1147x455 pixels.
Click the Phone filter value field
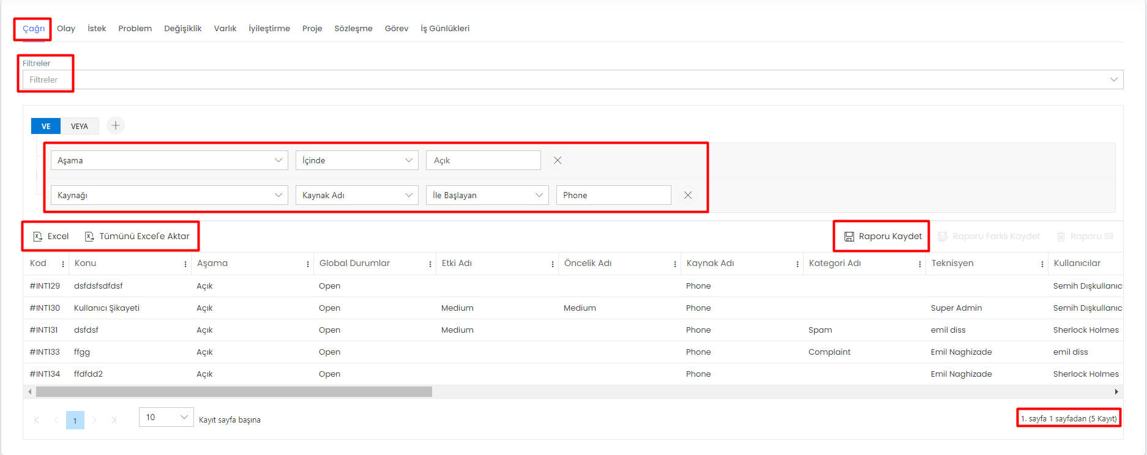(x=614, y=195)
